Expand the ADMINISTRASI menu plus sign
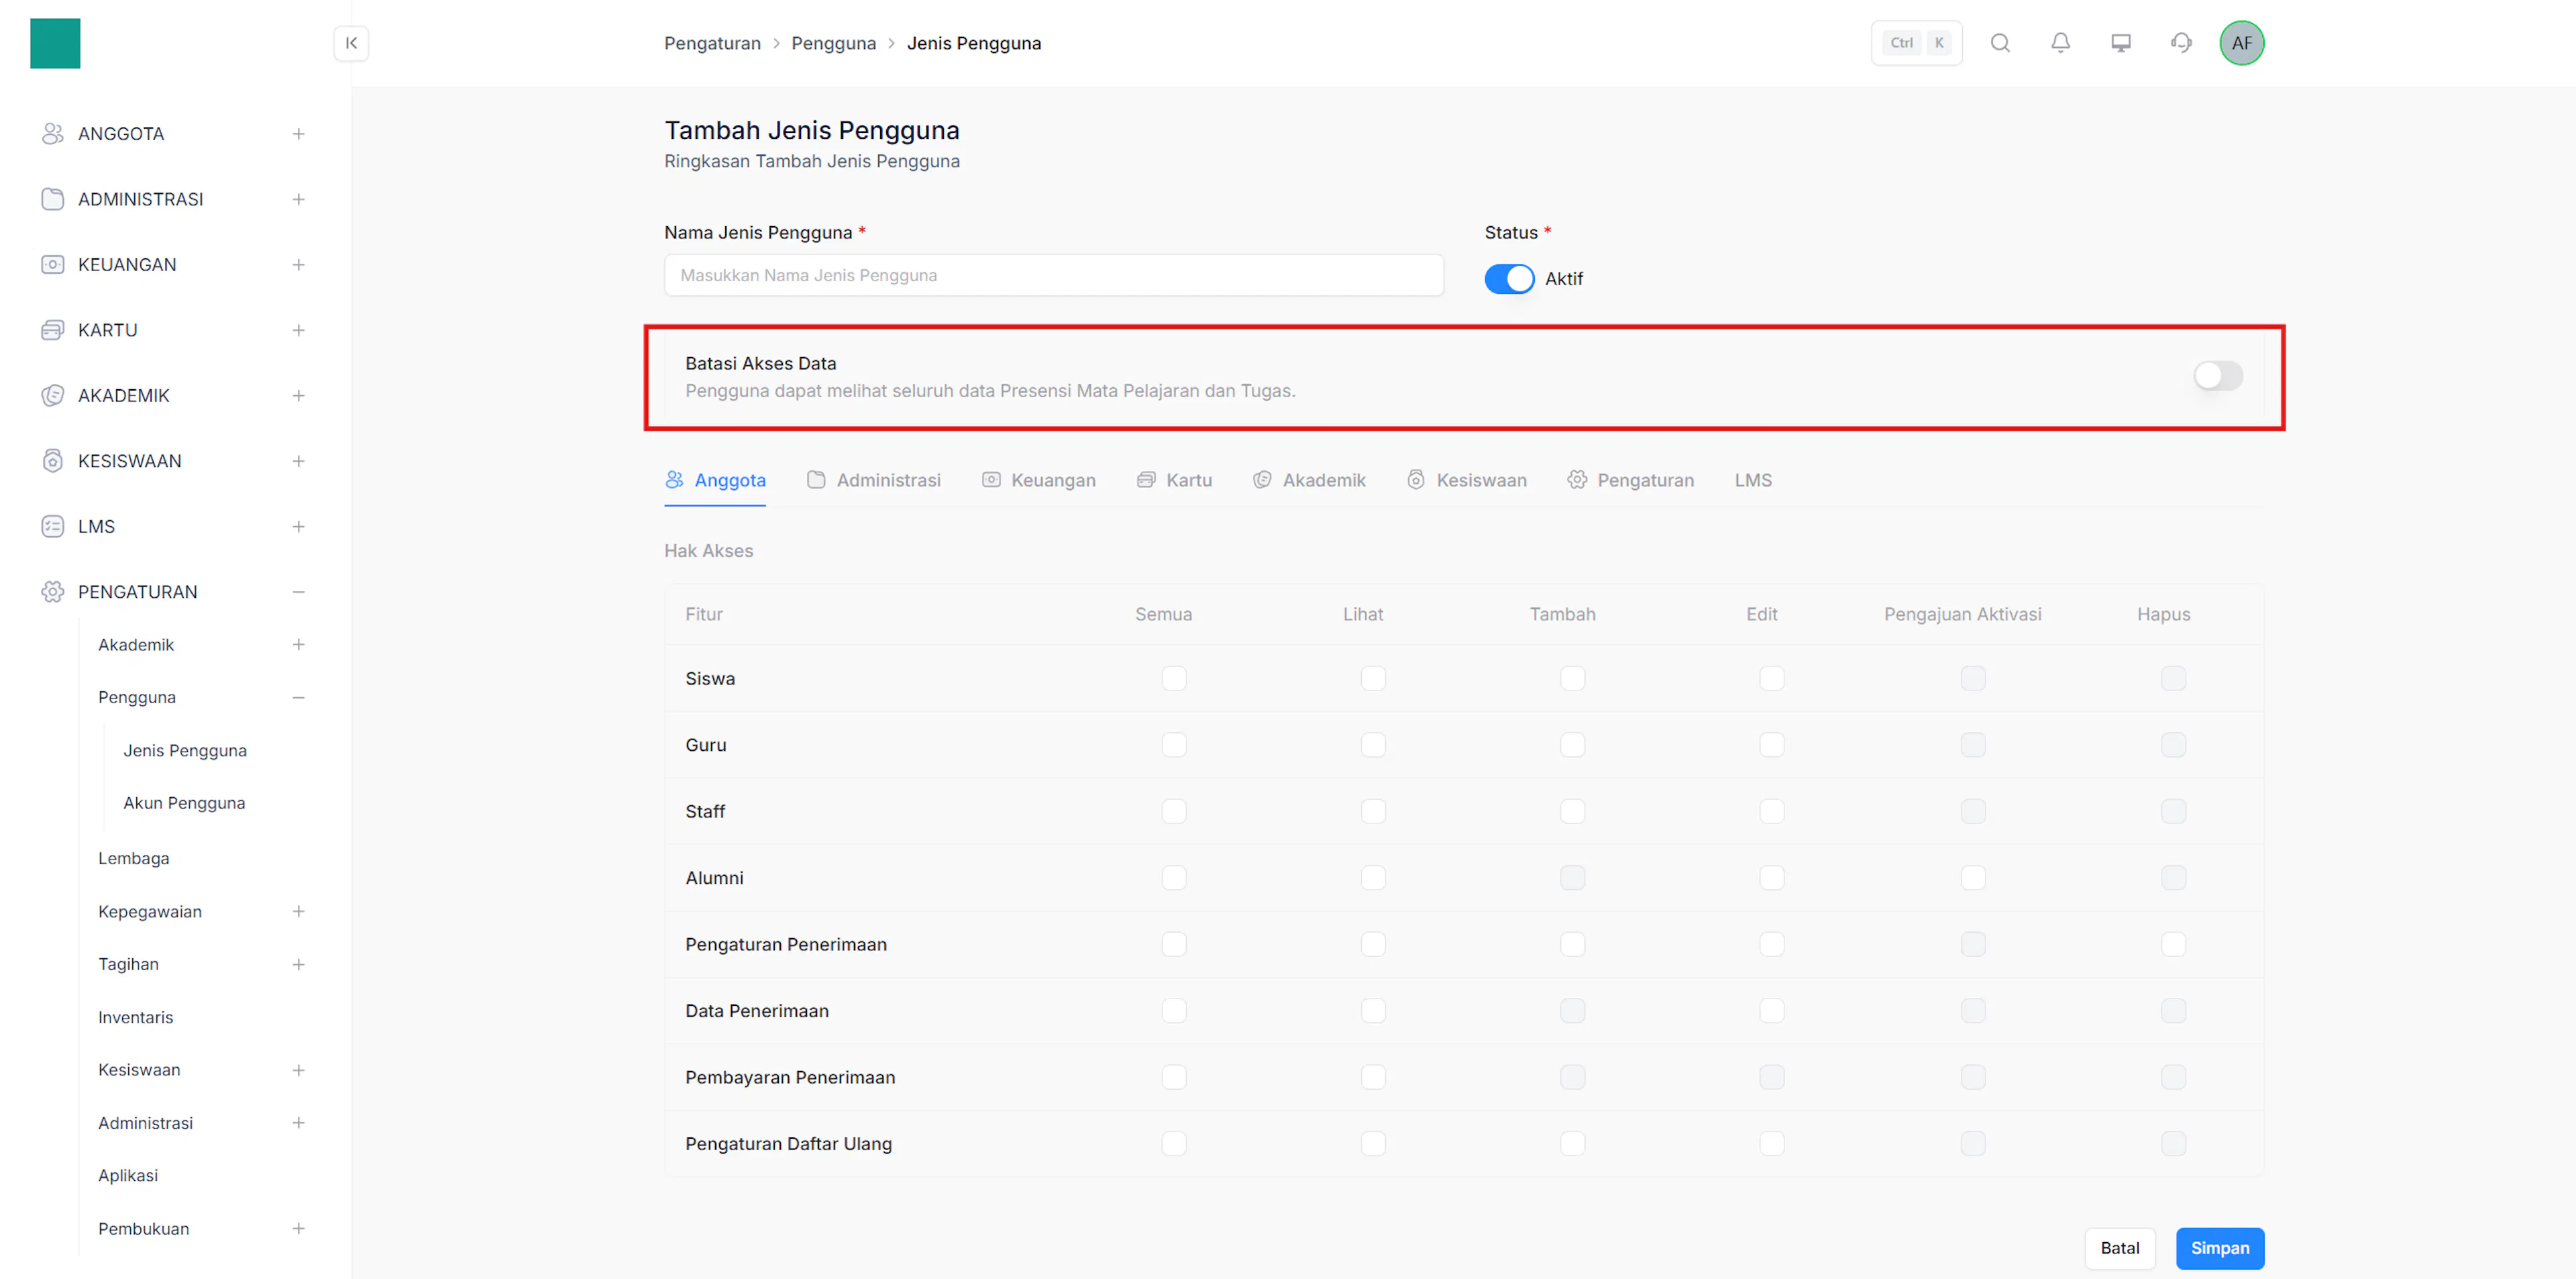This screenshot has height=1279, width=2576. [x=298, y=199]
